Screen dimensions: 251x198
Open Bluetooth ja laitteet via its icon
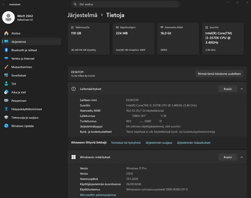[7, 50]
